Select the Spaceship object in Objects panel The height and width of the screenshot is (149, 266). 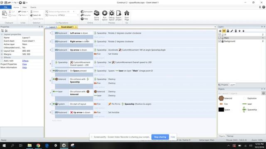[249, 110]
